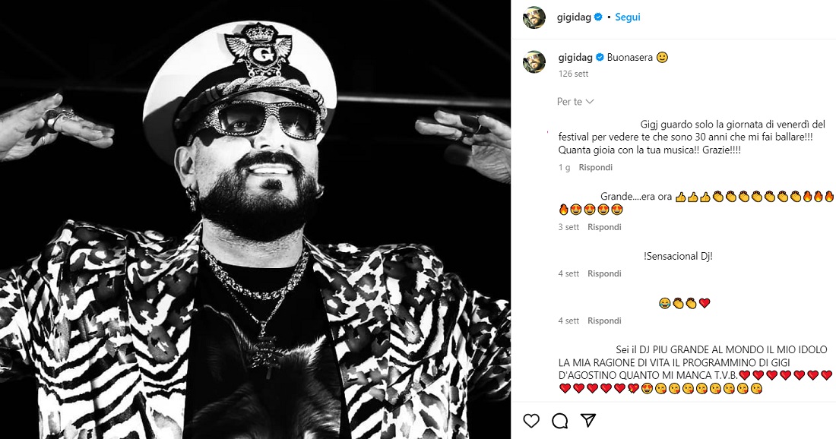Image resolution: width=836 pixels, height=439 pixels.
Task: Reply to the emoji-only laughing and clapping comment
Action: 604,321
